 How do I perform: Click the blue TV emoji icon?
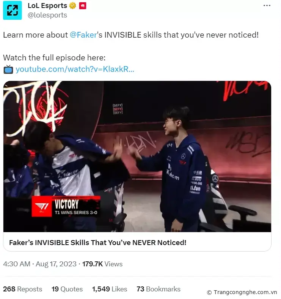pos(8,70)
